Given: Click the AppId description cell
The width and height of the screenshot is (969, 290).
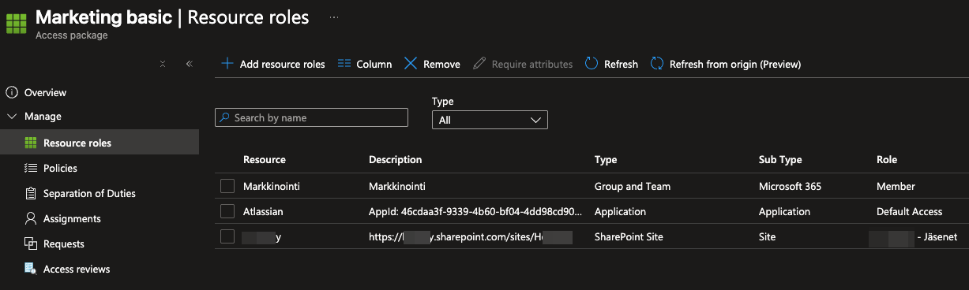Looking at the screenshot, I should [475, 211].
